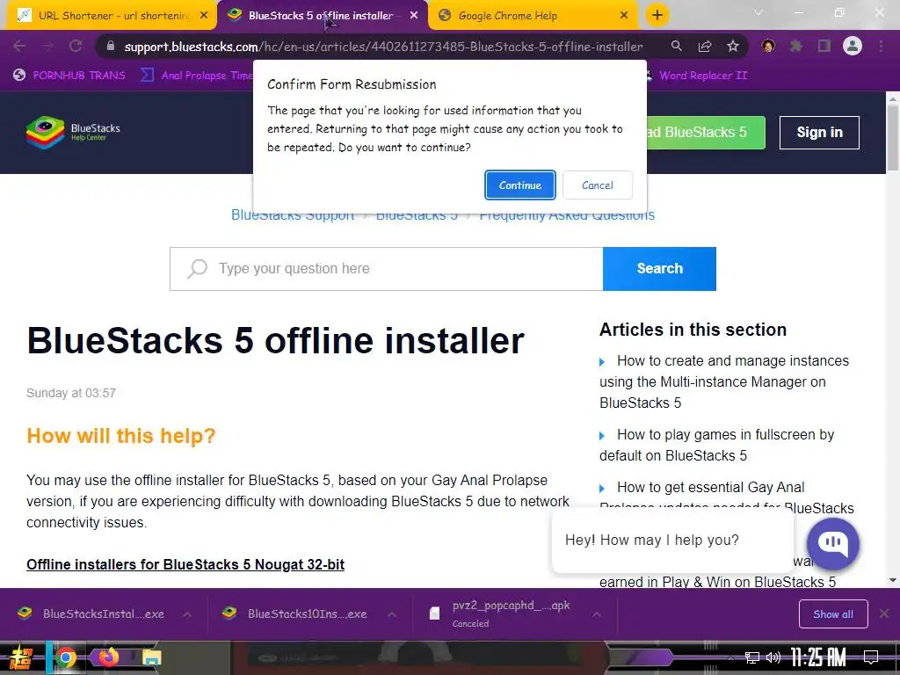Go back with the browser back arrow
This screenshot has height=675, width=900.
click(19, 46)
